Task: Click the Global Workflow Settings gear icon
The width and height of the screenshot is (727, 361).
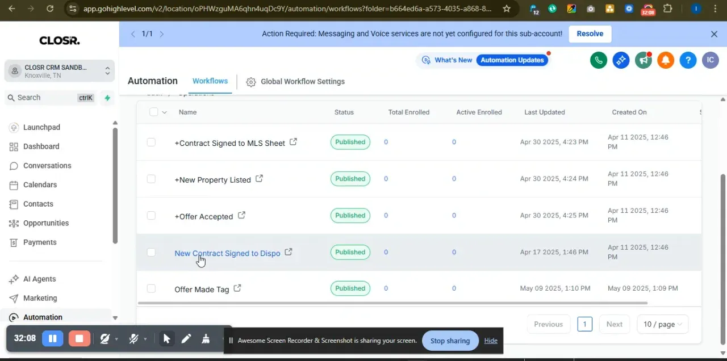Action: 251,82
